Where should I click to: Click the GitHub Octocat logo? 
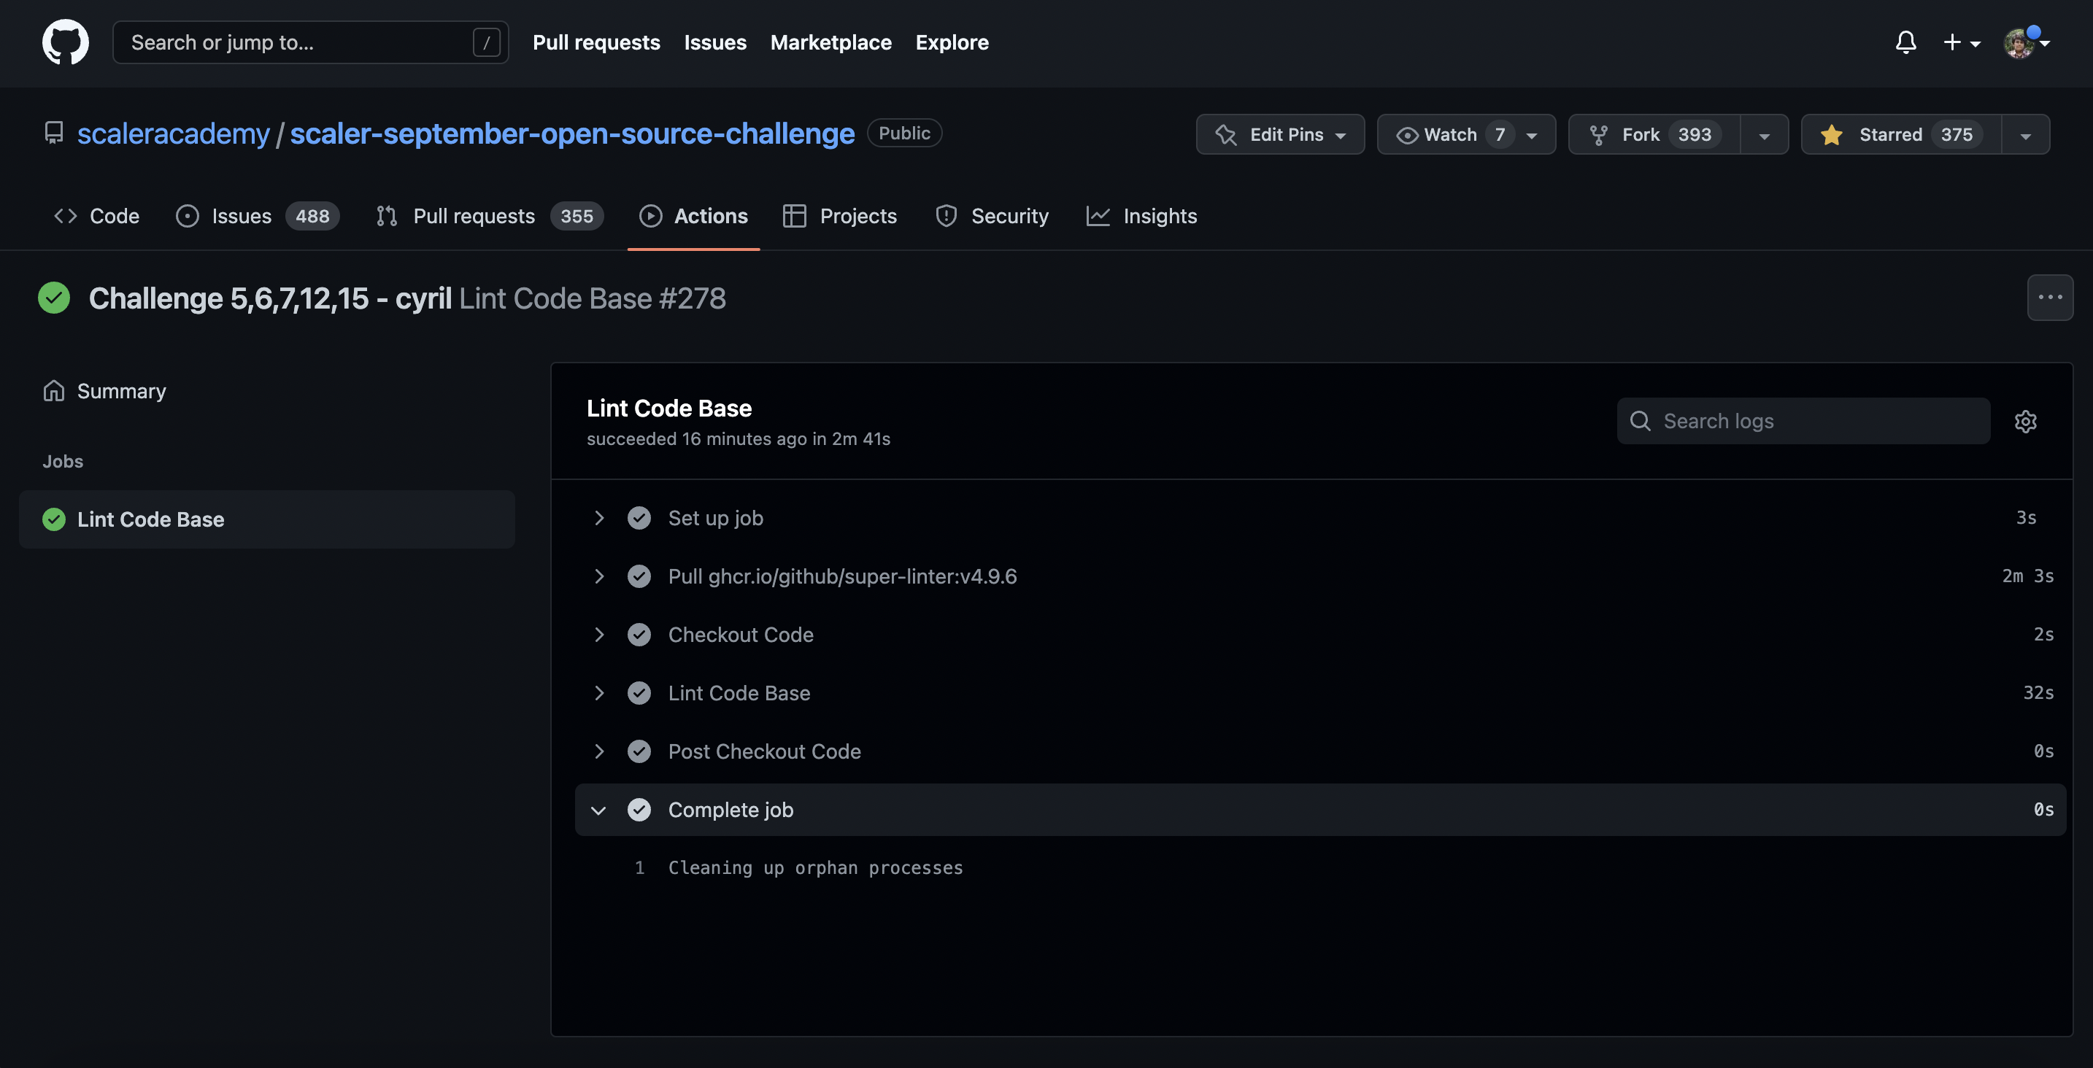tap(65, 42)
